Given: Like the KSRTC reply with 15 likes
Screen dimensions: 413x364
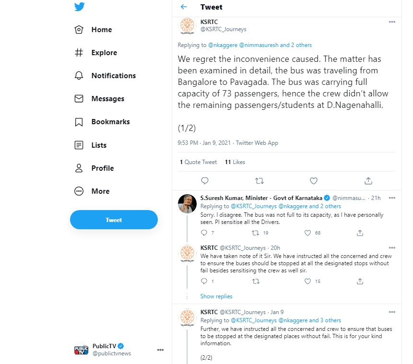Looking at the screenshot, I should point(307,282).
